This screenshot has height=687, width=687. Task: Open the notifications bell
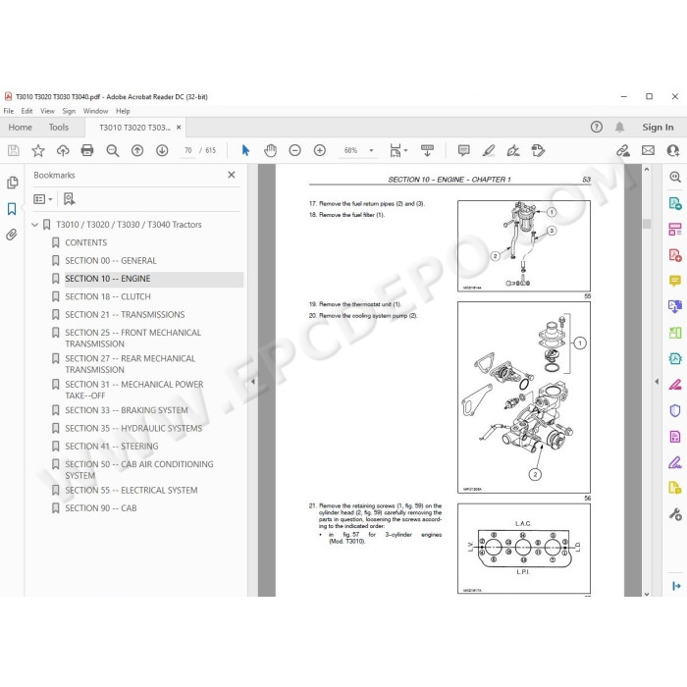pyautogui.click(x=619, y=127)
